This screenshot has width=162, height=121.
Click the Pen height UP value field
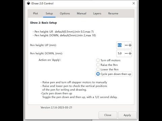click(x=120, y=45)
